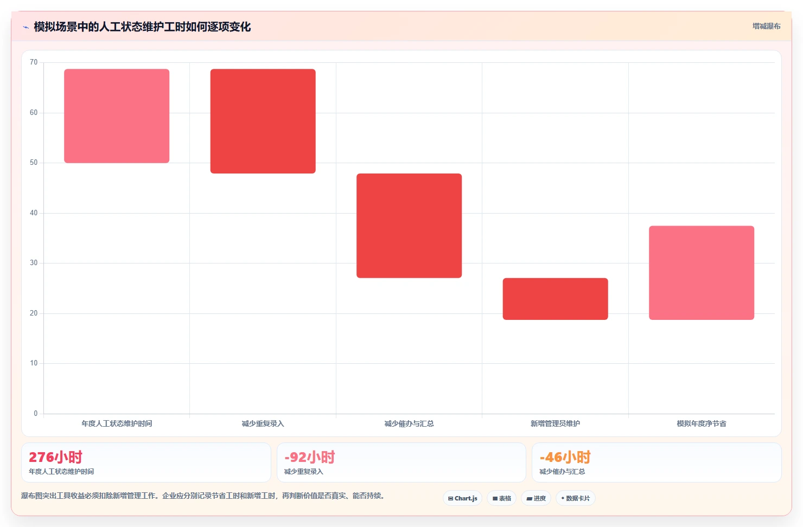Click the 新增管理员维护 bar
This screenshot has height=527, width=803.
[x=555, y=299]
